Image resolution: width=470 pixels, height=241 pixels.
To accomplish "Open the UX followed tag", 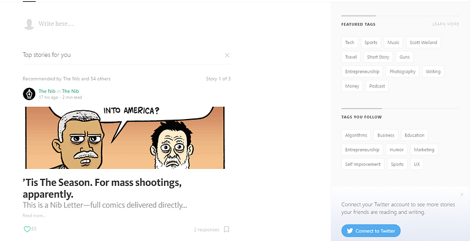I will [x=417, y=164].
